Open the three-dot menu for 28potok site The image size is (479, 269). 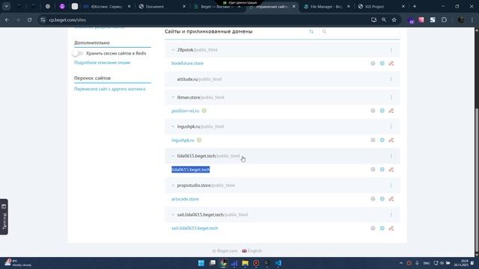[x=391, y=50]
